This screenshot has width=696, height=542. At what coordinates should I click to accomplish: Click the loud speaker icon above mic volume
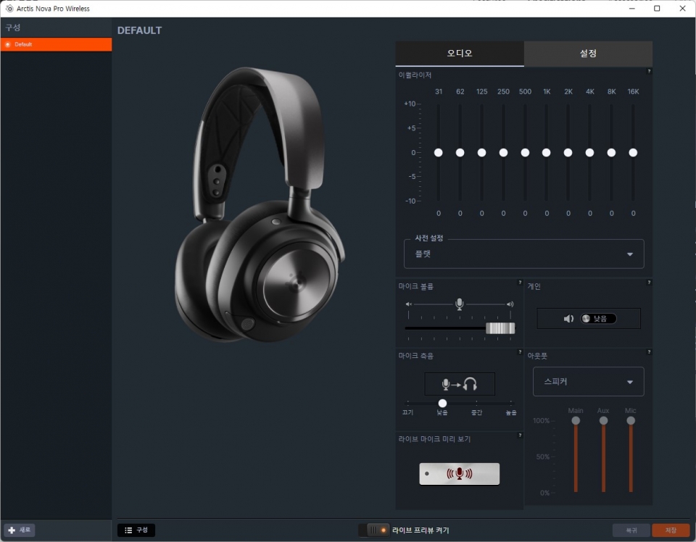click(510, 304)
